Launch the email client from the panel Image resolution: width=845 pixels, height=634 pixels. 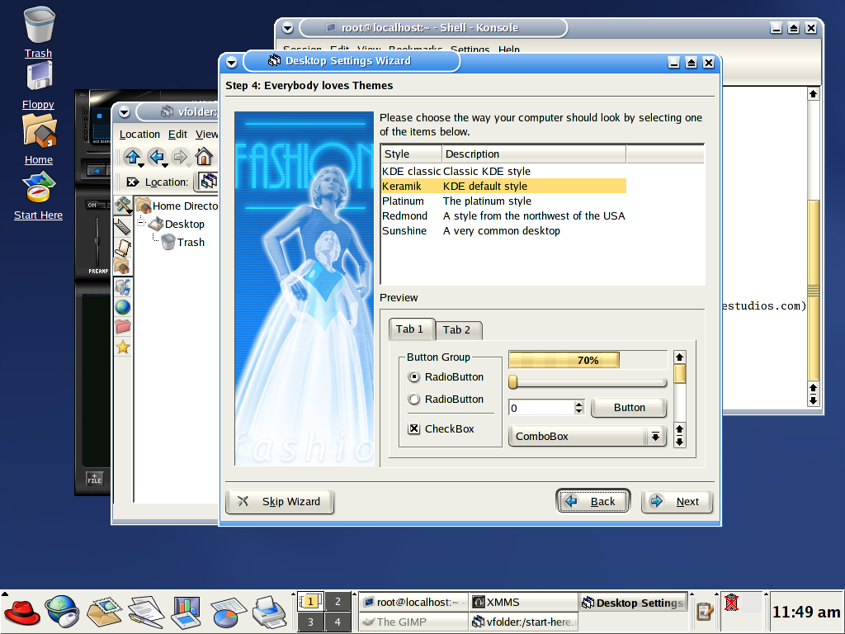pos(104,613)
